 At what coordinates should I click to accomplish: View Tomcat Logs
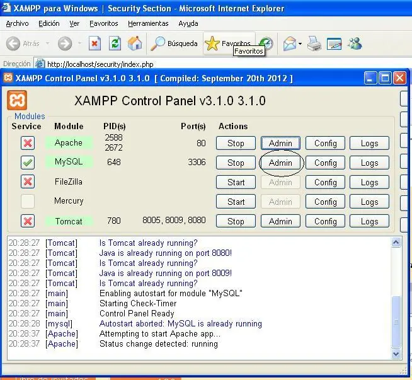tap(369, 221)
